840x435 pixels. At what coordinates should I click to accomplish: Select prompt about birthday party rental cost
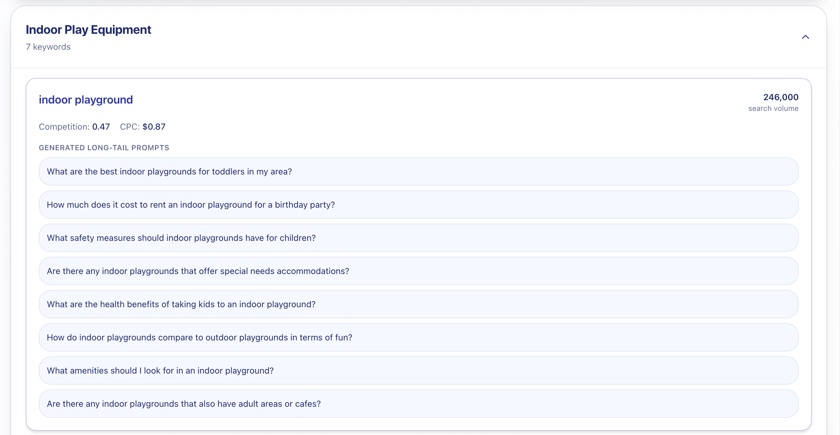tap(191, 205)
